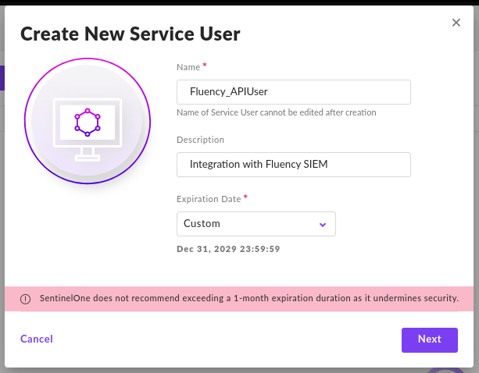Screen dimensions: 479x373
Task: Click the Create New Service User heading
Action: [130, 34]
